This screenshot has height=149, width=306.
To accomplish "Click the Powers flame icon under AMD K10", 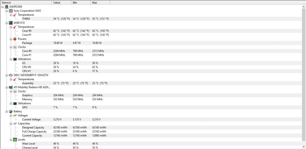I will pos(15,39).
